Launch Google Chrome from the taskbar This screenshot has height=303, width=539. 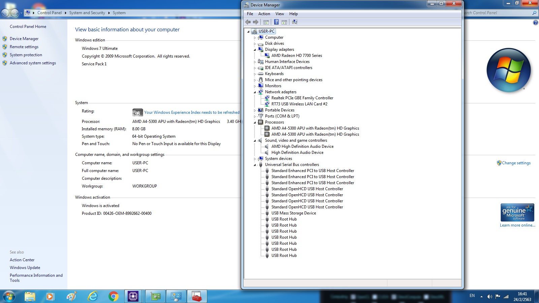pos(114,297)
